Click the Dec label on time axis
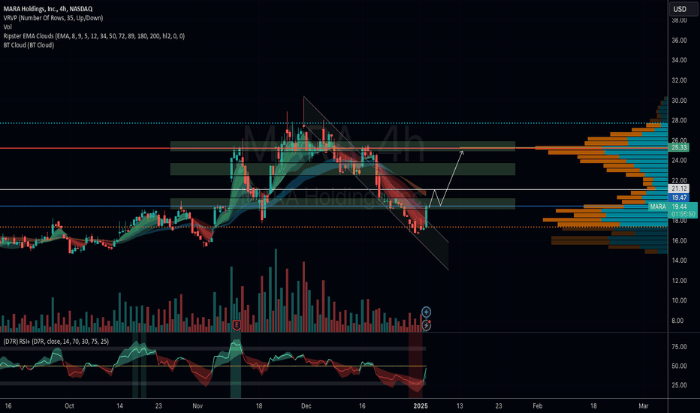700x413 pixels. tap(306, 405)
